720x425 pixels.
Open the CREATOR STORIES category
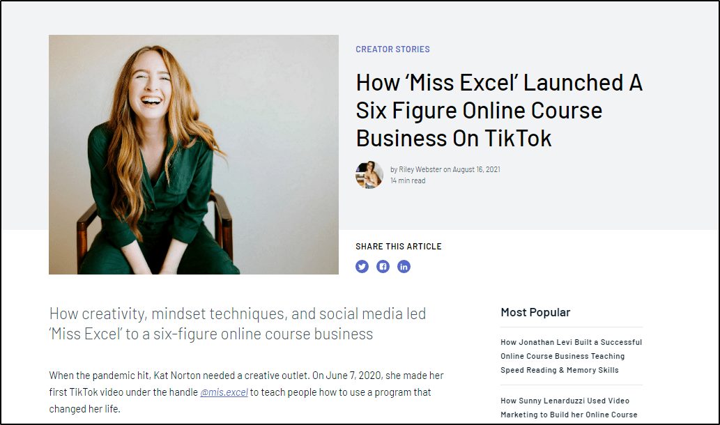pyautogui.click(x=392, y=49)
